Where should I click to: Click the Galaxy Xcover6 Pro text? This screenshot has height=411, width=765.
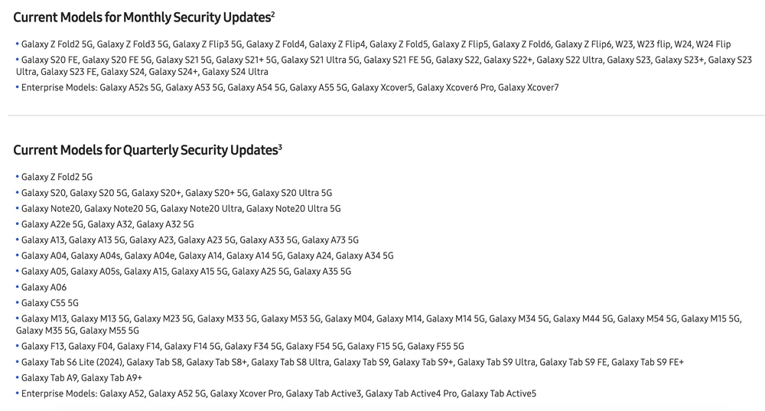pos(454,88)
